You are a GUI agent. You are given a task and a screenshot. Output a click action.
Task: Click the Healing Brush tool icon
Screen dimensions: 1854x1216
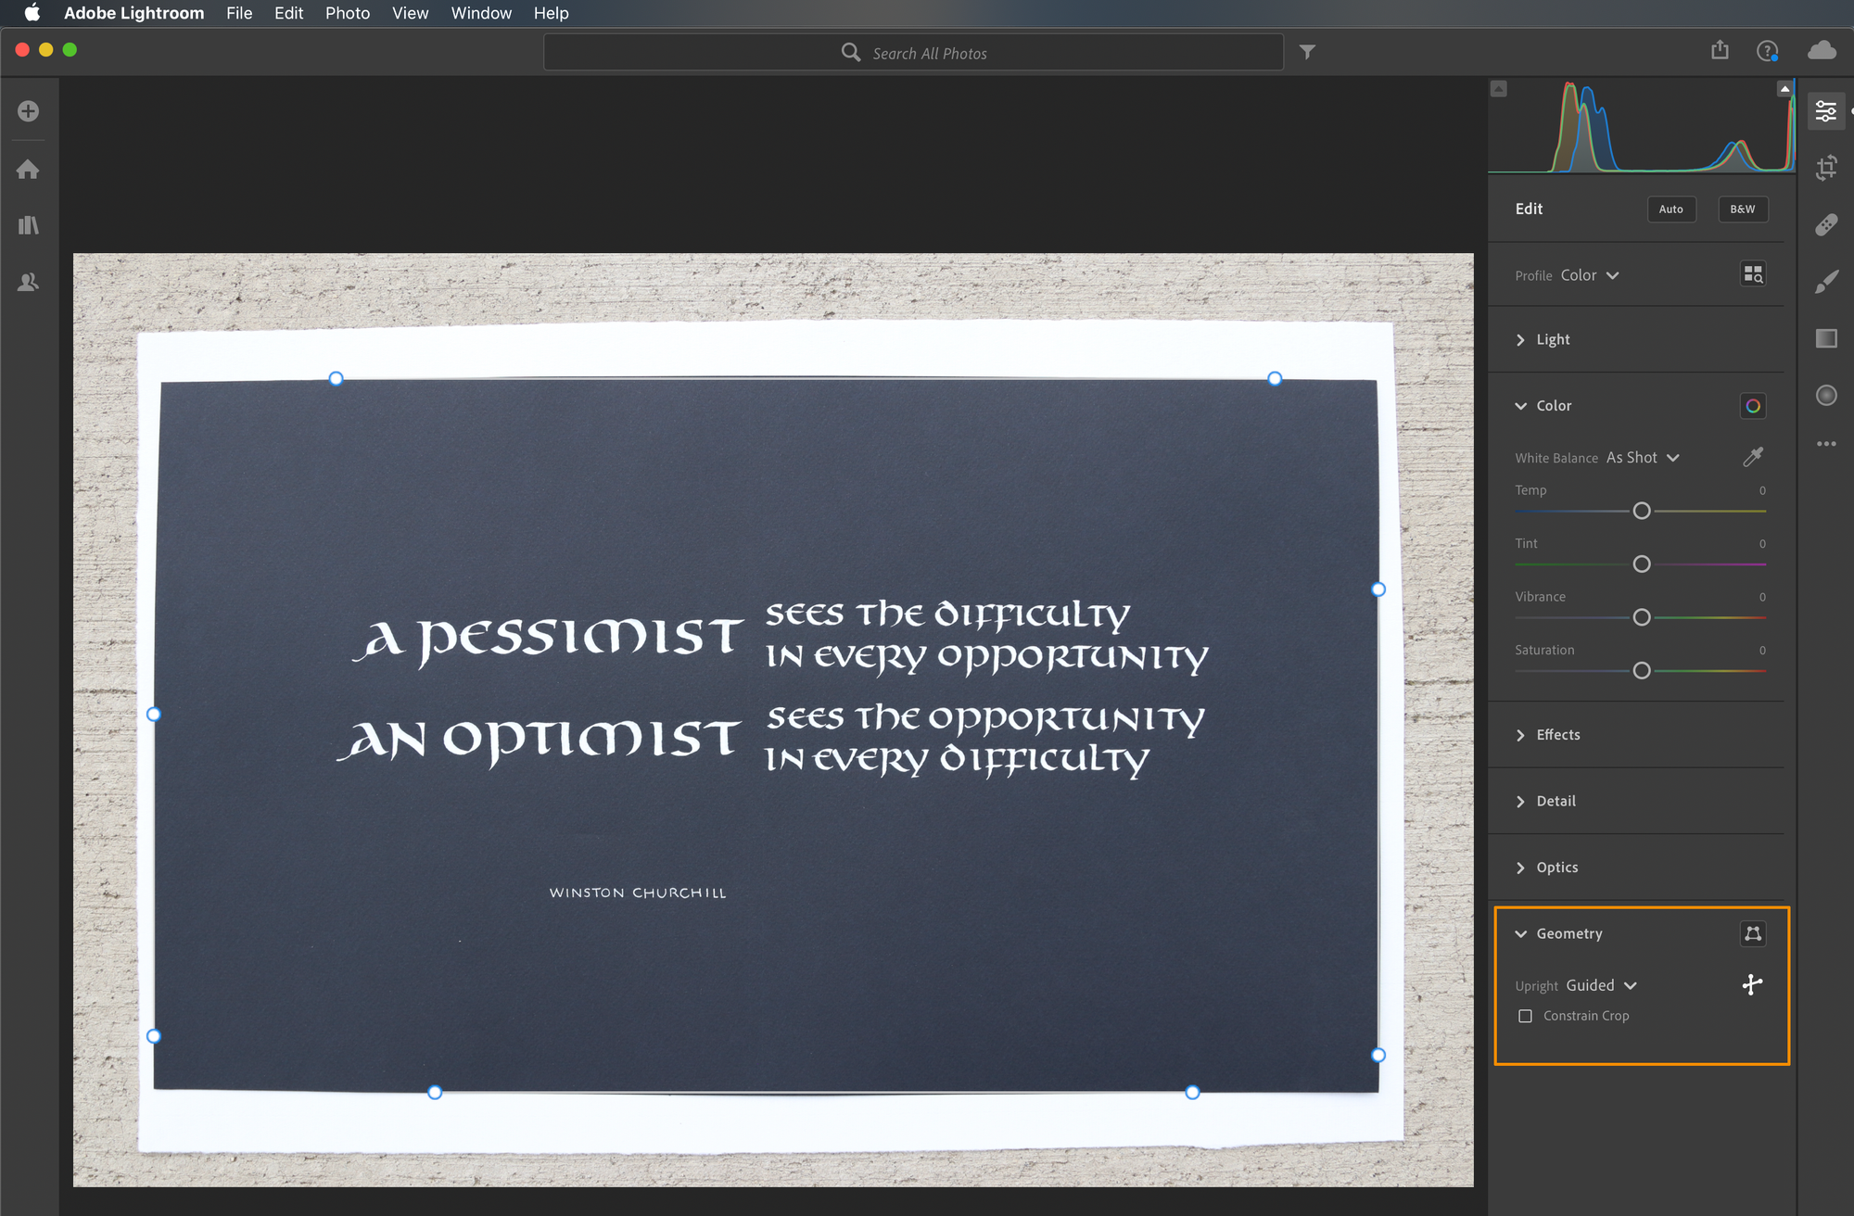tap(1828, 227)
